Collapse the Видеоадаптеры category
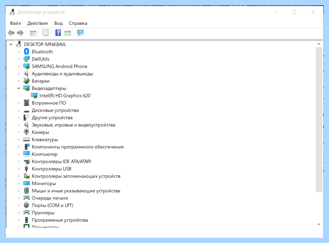 click(19, 88)
